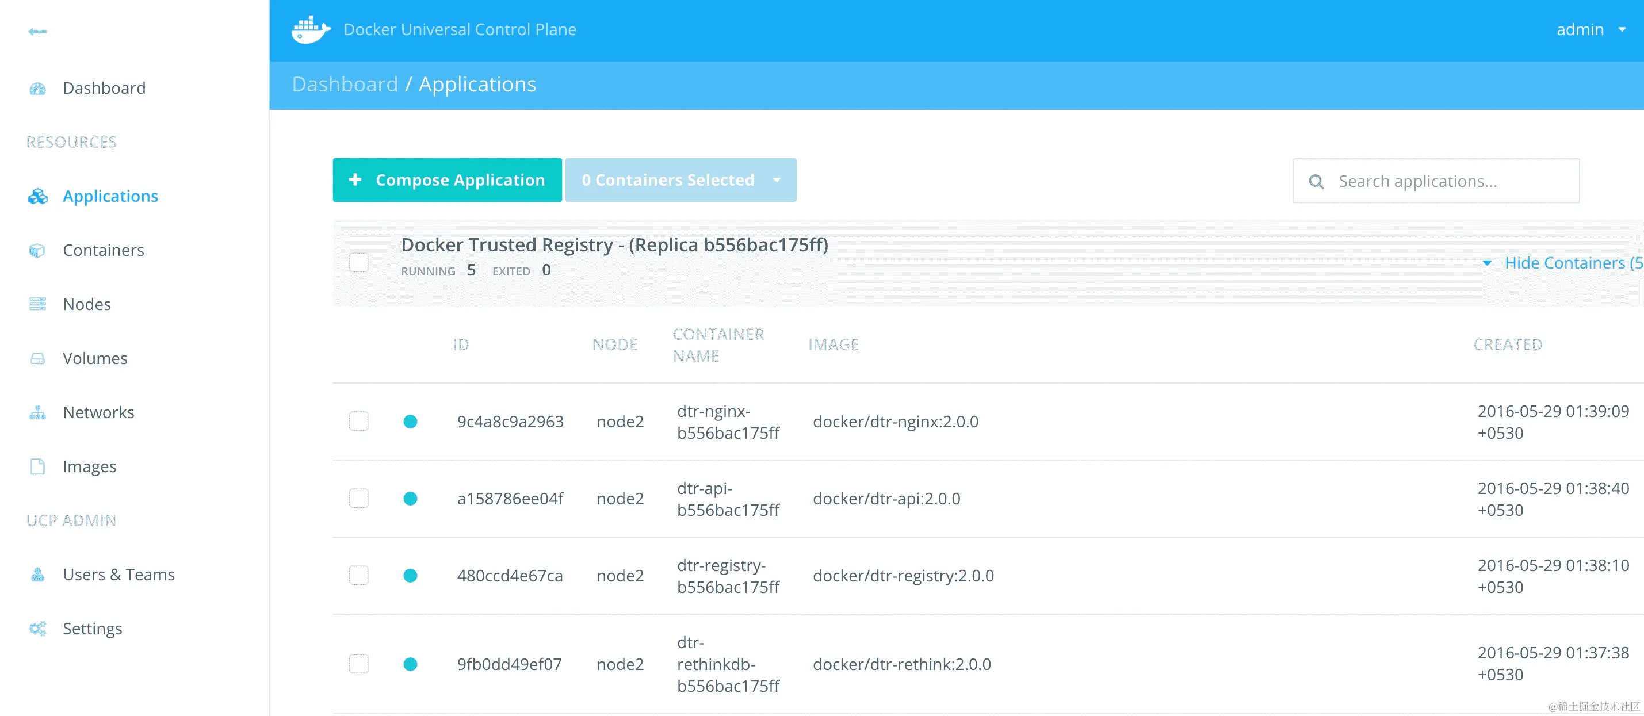
Task: Open Nodes via its sidebar icon
Action: (x=37, y=304)
